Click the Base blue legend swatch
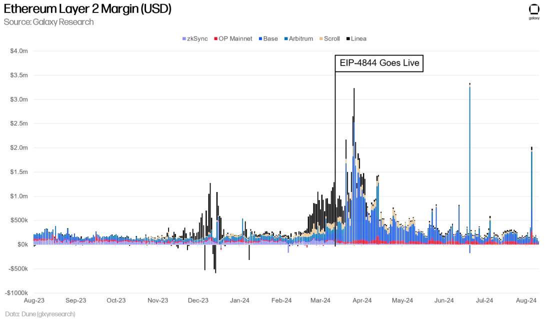Image resolution: width=550 pixels, height=319 pixels. click(260, 38)
